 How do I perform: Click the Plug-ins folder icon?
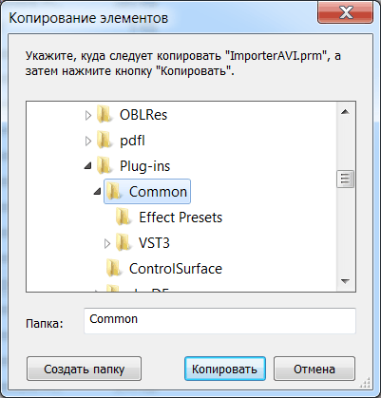(105, 166)
